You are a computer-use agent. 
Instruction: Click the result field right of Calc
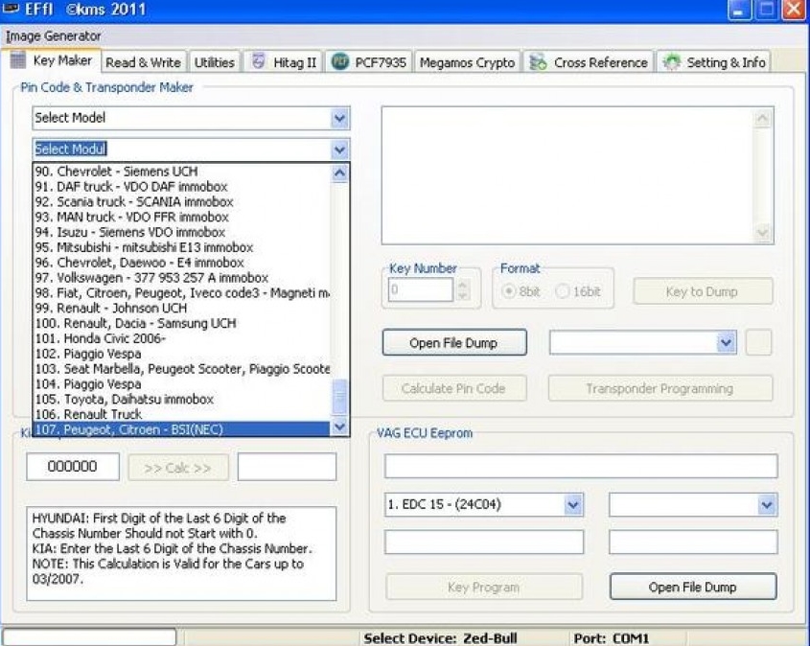(288, 467)
